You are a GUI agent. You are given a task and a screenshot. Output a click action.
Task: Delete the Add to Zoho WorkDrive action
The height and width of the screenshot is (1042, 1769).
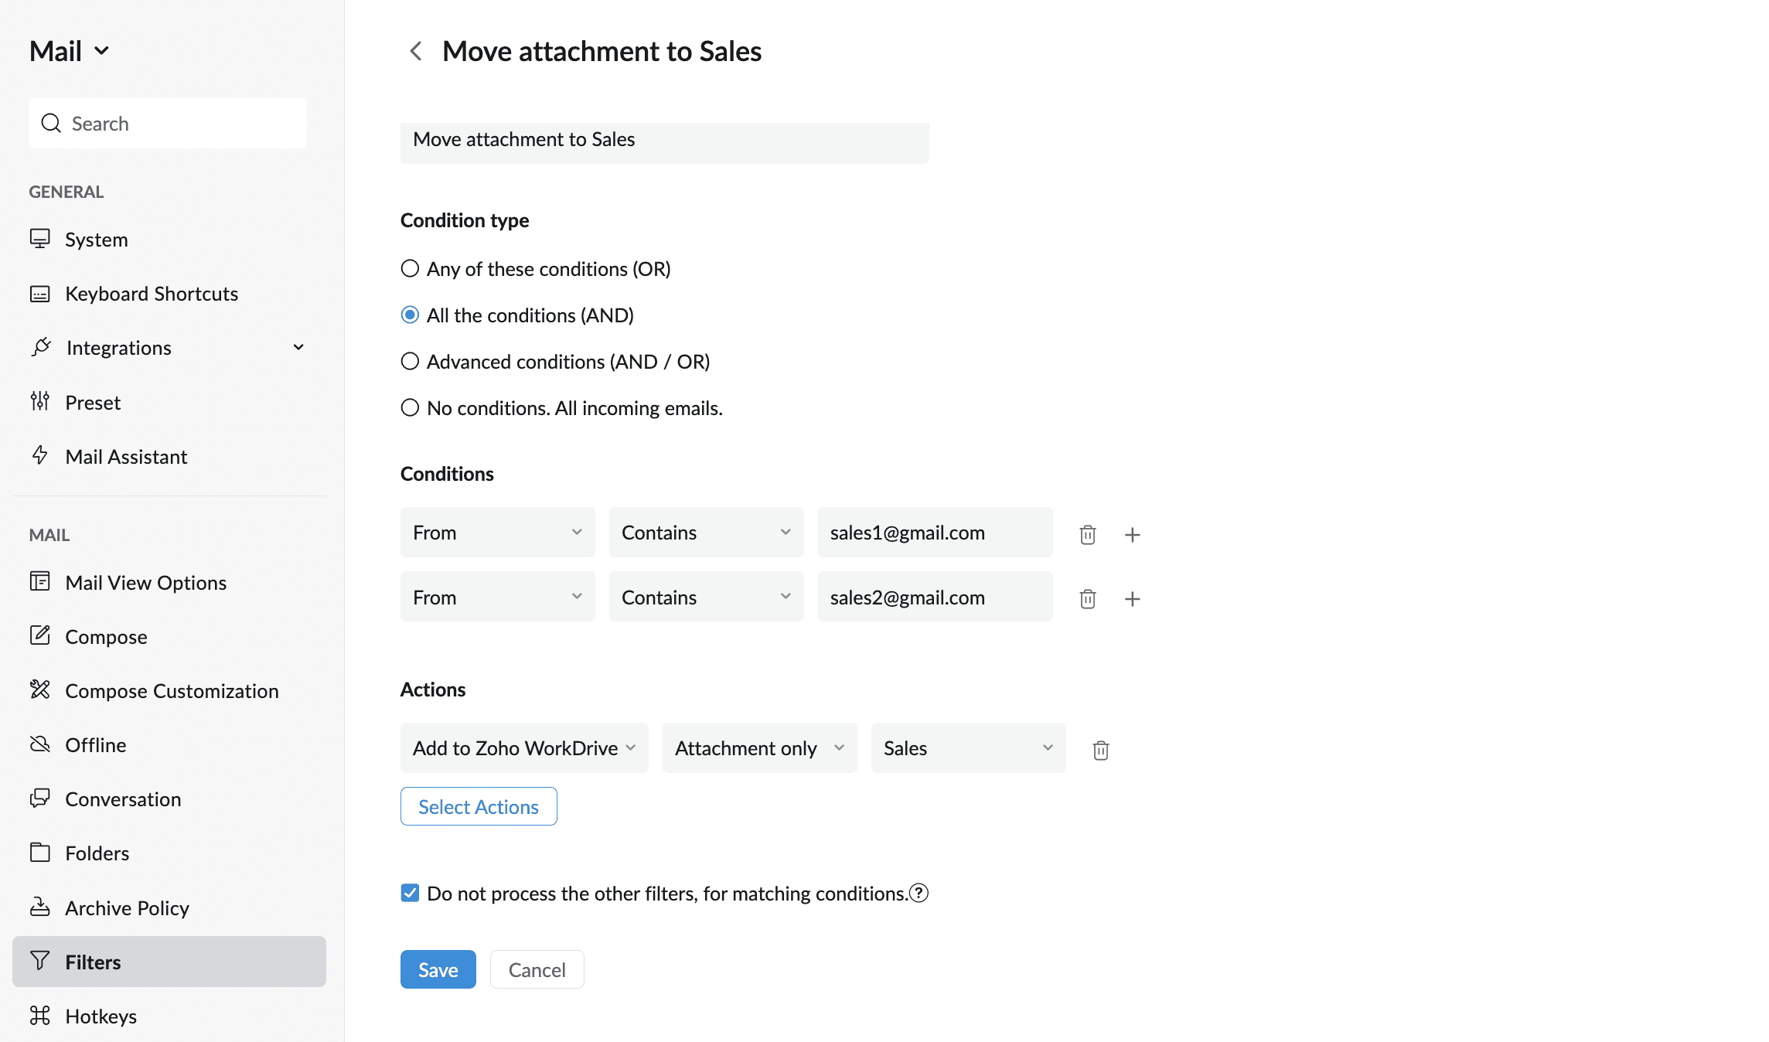(x=1100, y=749)
